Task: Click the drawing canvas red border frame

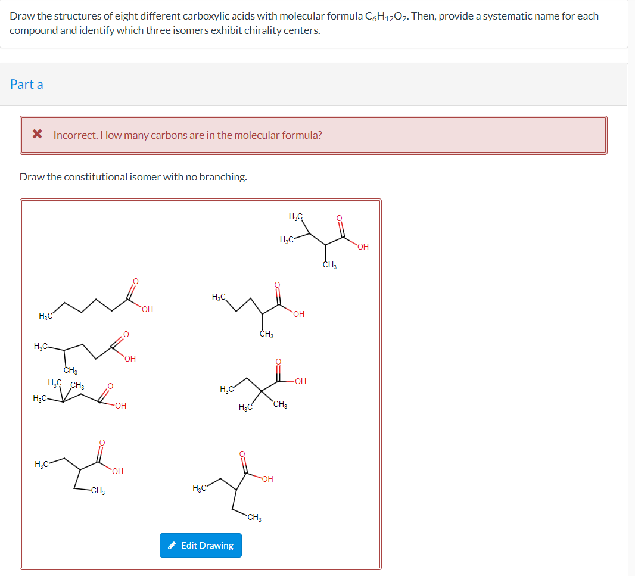Action: pos(201,201)
